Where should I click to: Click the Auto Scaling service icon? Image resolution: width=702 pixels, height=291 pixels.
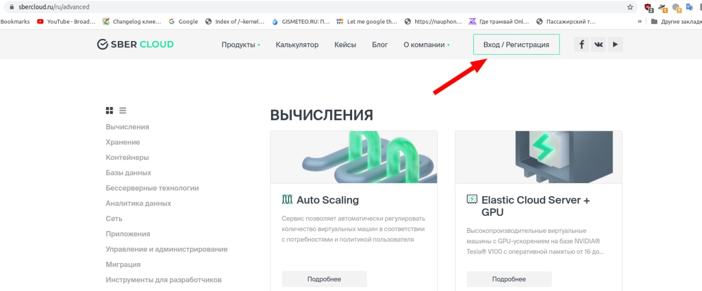[x=287, y=200]
